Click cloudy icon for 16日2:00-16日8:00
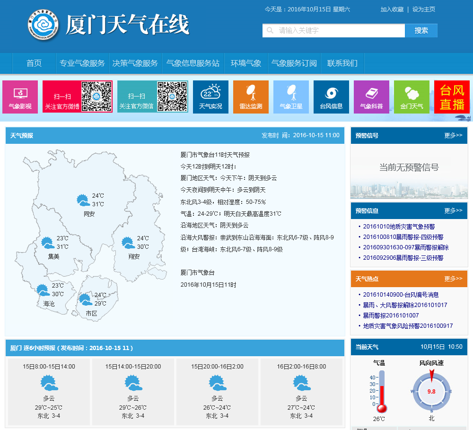 [x=301, y=383]
